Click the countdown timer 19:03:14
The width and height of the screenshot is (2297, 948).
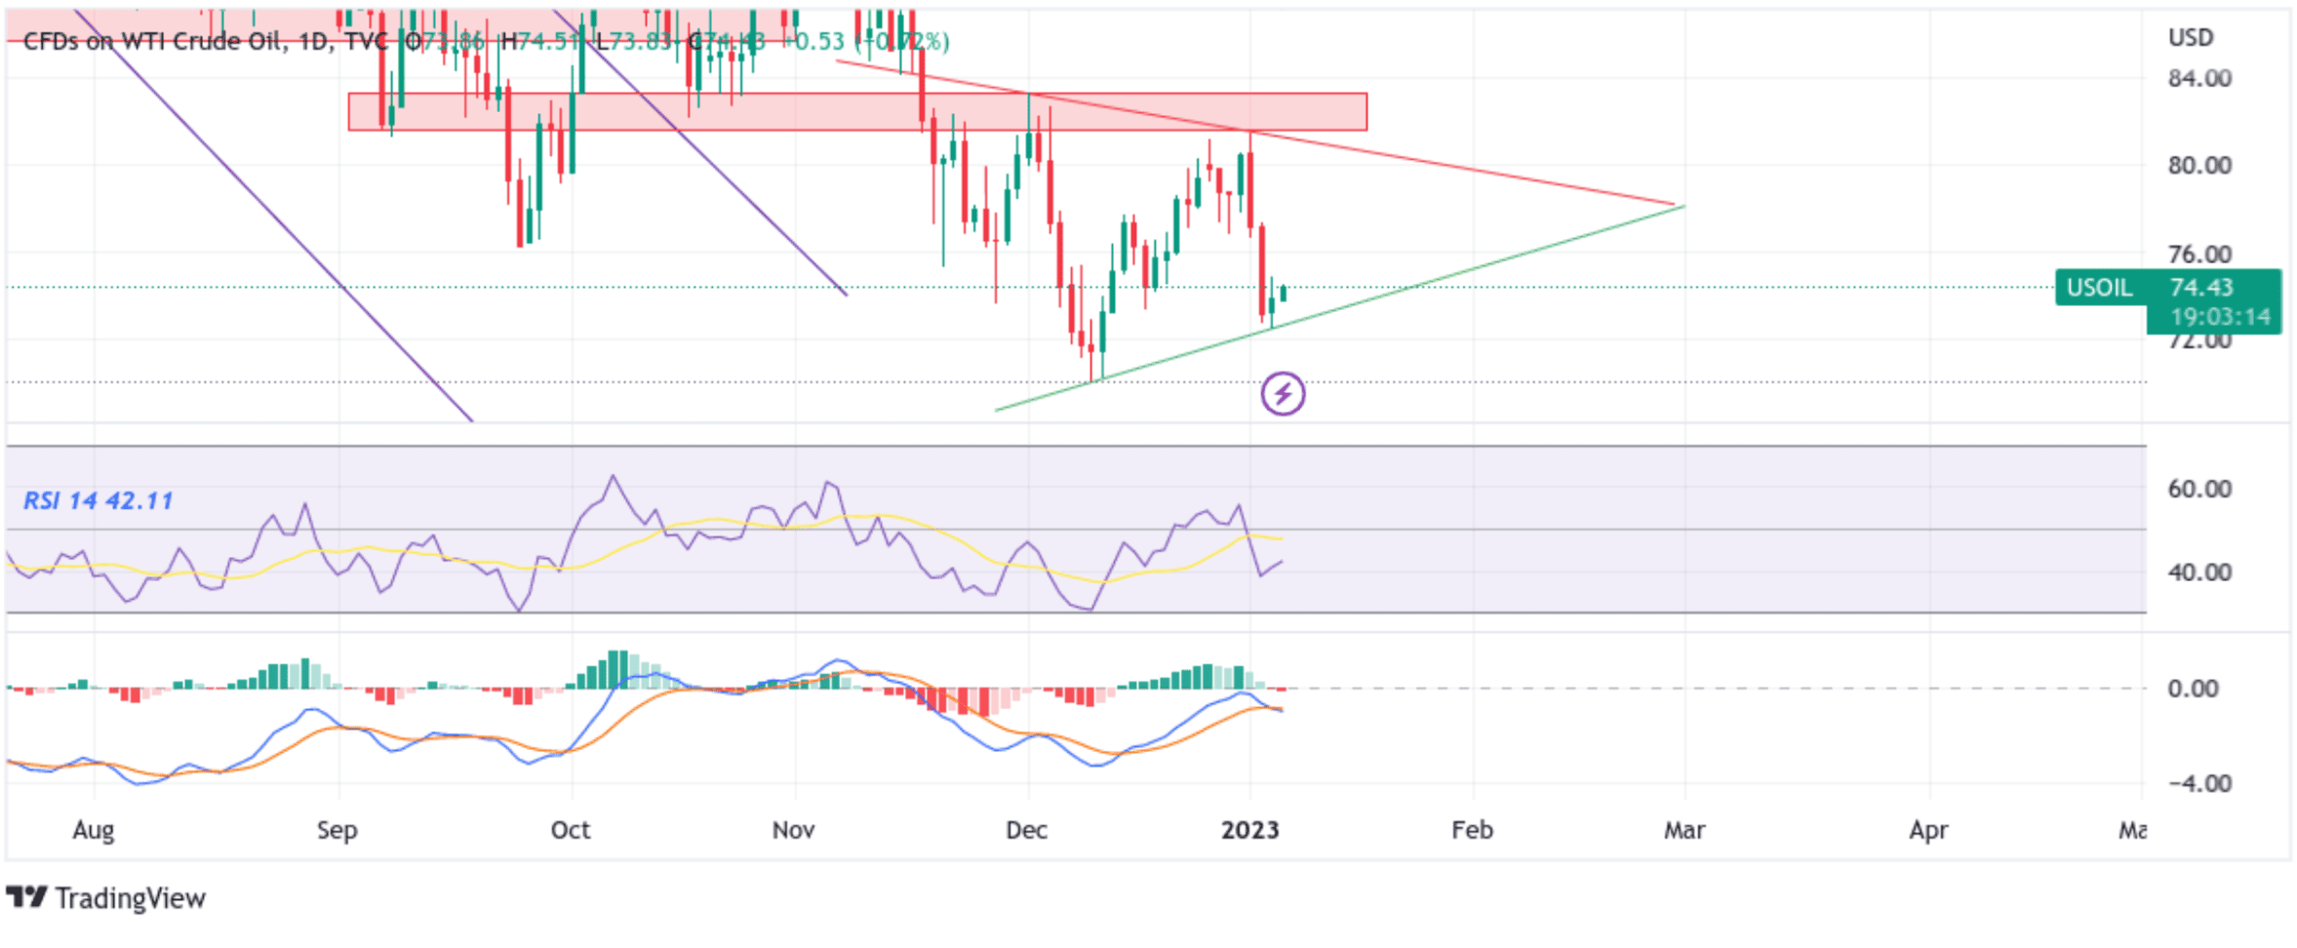click(x=2219, y=317)
